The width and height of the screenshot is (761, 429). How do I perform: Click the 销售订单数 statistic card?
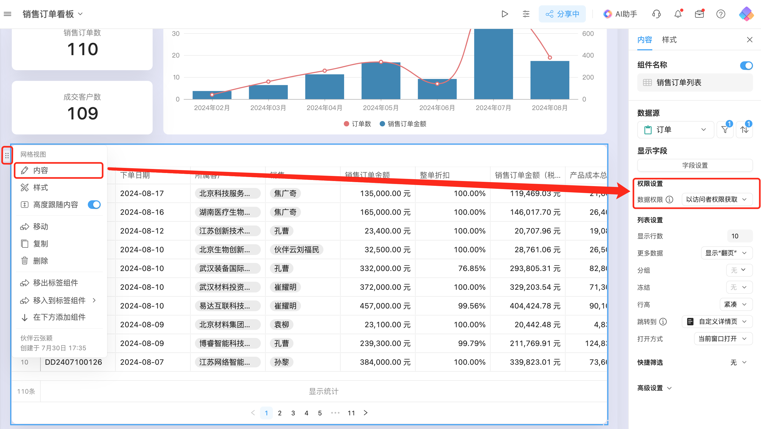[82, 49]
